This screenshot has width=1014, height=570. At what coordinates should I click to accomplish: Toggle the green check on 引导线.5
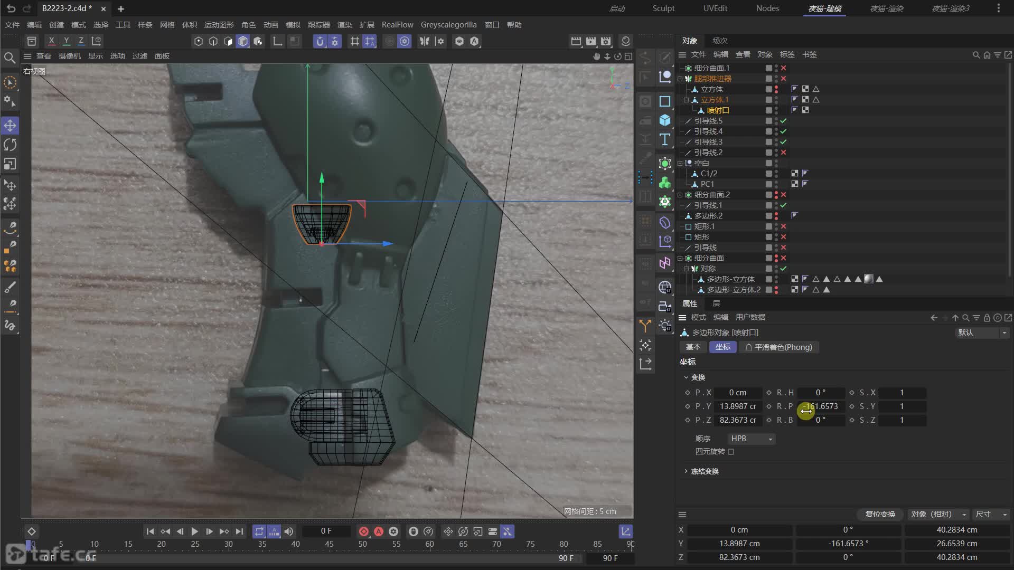tap(783, 121)
